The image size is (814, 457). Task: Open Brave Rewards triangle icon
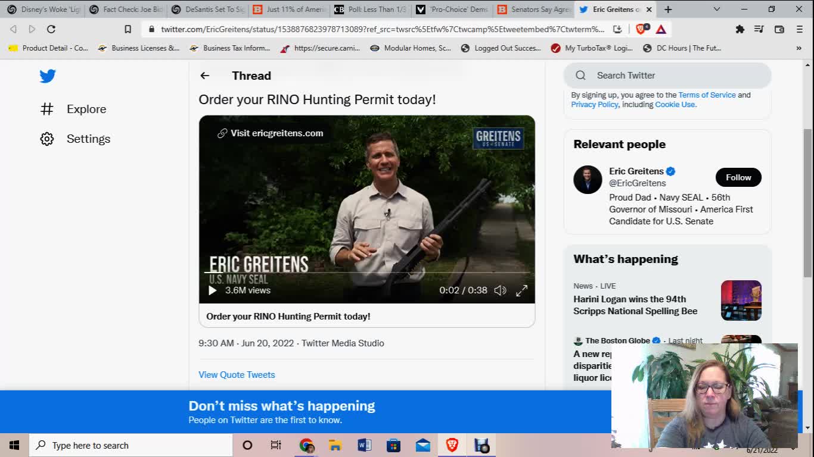(661, 29)
